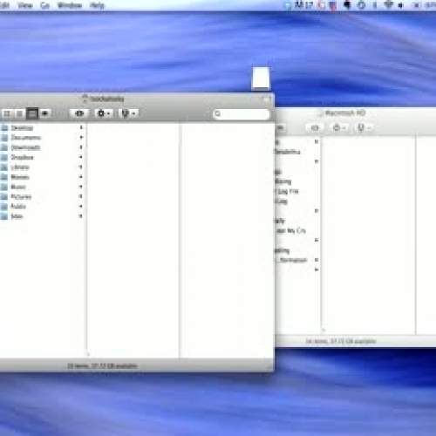Viewport: 436px width, 436px height.
Task: Select the Music folder row
Action: pos(42,187)
